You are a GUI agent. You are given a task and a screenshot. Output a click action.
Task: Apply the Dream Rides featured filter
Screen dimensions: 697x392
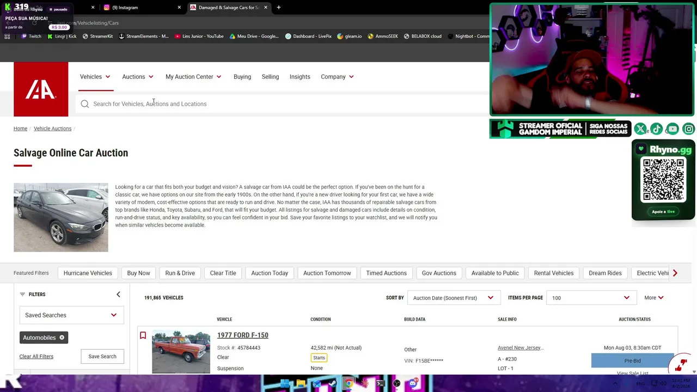point(605,273)
